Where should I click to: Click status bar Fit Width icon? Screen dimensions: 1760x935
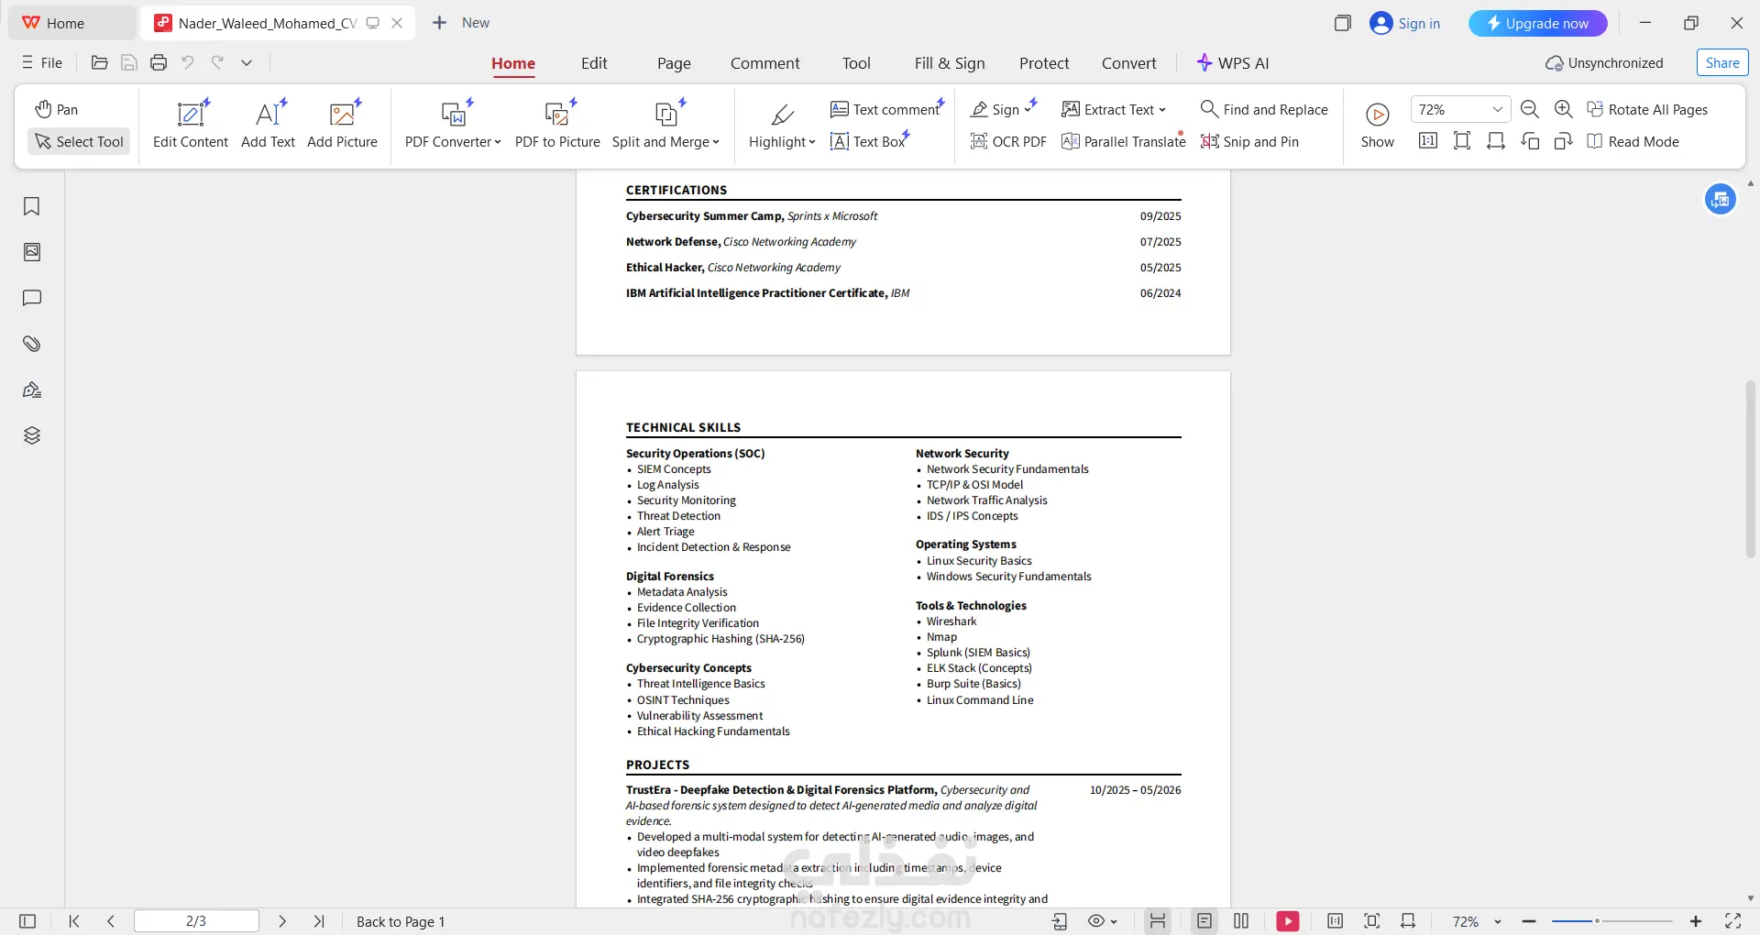[1409, 921]
